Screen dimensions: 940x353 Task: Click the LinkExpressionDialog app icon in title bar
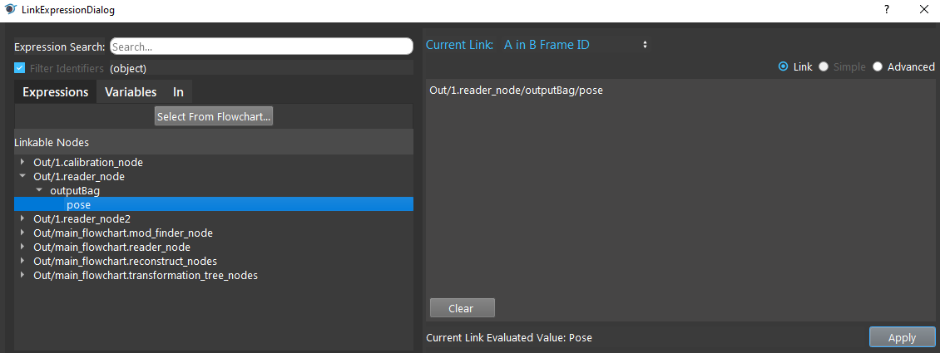pos(11,10)
